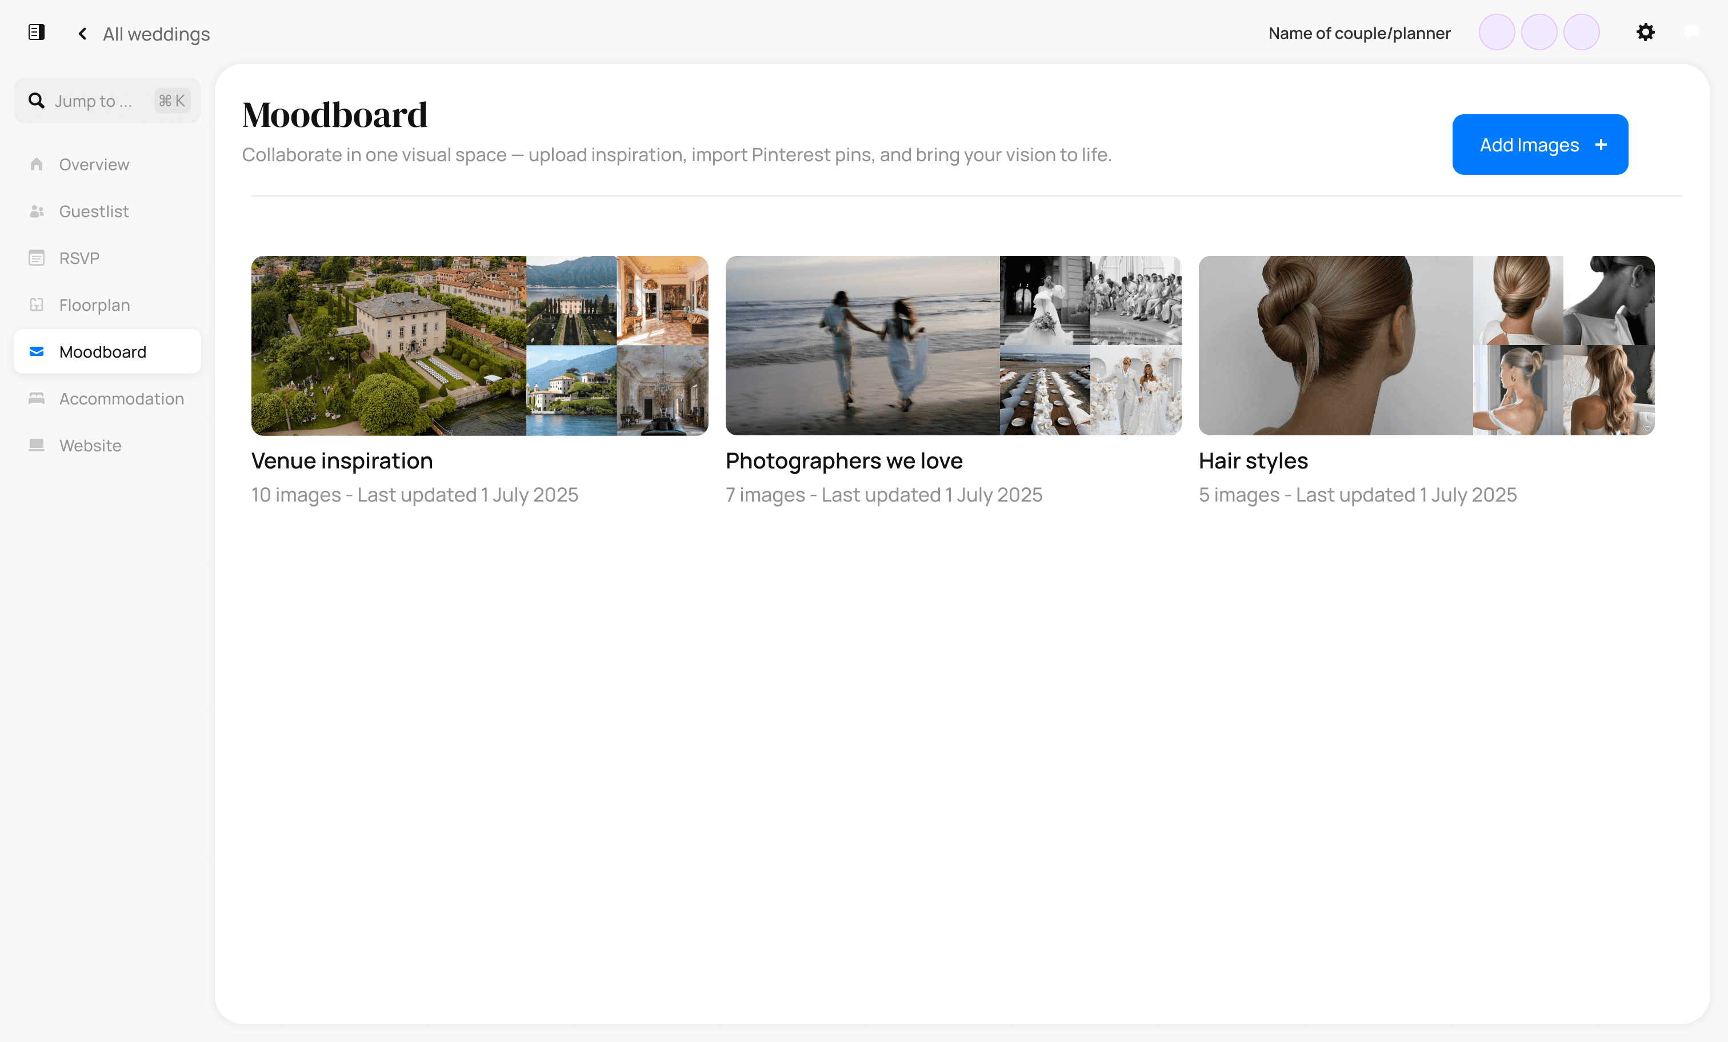Click the Website laptop icon
This screenshot has width=1728, height=1042.
click(x=37, y=445)
